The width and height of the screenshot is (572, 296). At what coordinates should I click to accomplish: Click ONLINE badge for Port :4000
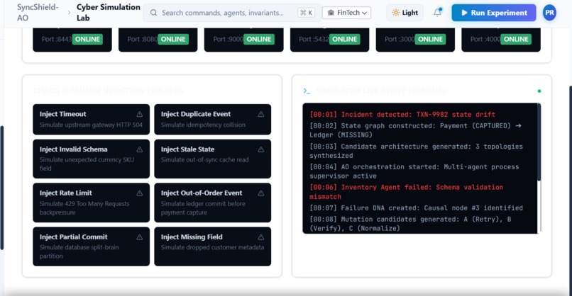click(x=516, y=40)
